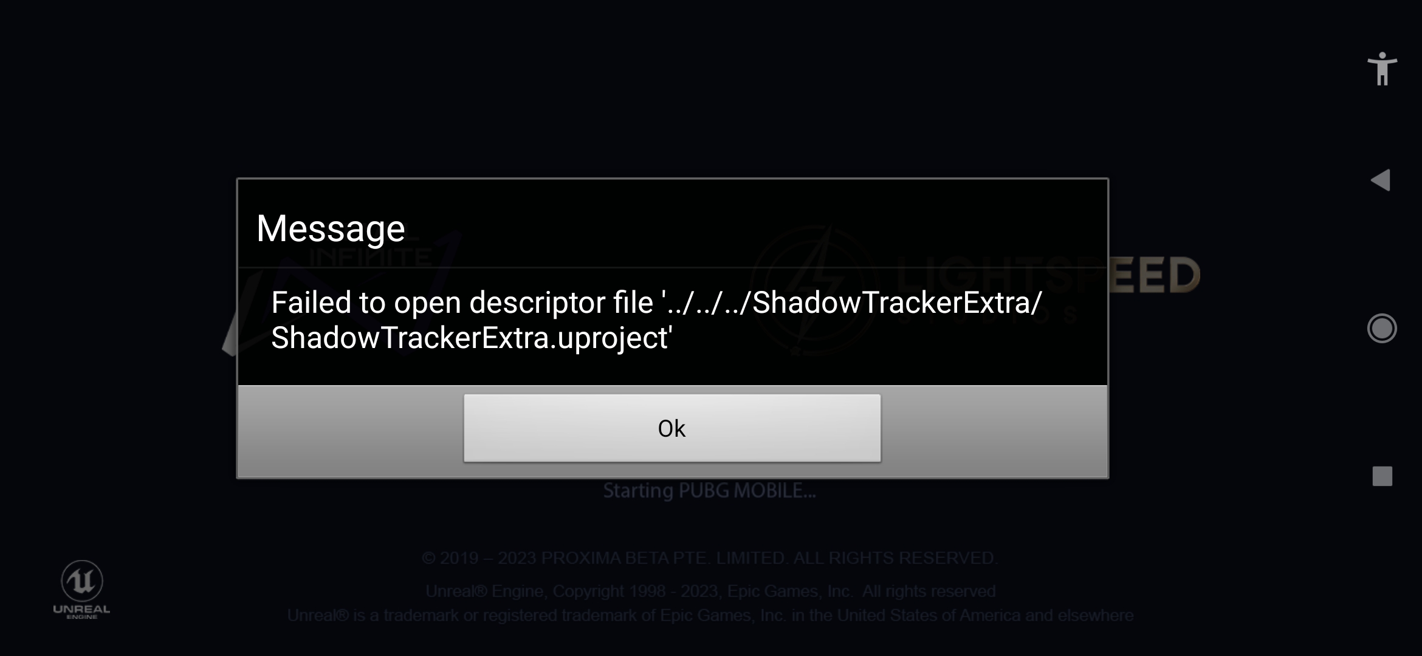Click the gray button bar beside Ok
The height and width of the screenshot is (656, 1422).
[x=351, y=431]
